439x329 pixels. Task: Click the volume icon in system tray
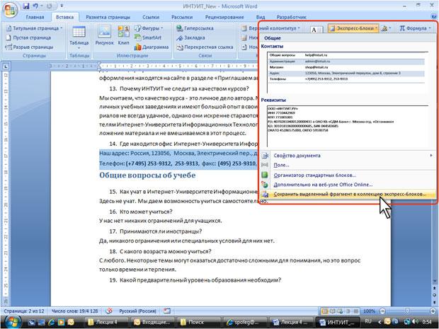[416, 322]
